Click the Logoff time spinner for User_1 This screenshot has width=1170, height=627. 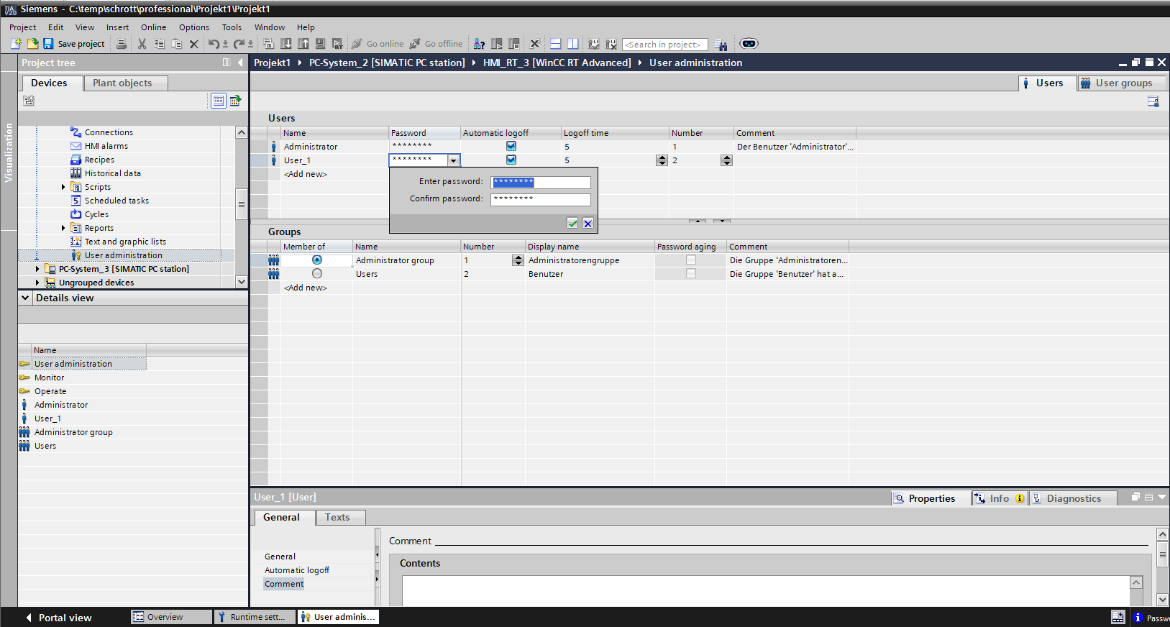(662, 160)
